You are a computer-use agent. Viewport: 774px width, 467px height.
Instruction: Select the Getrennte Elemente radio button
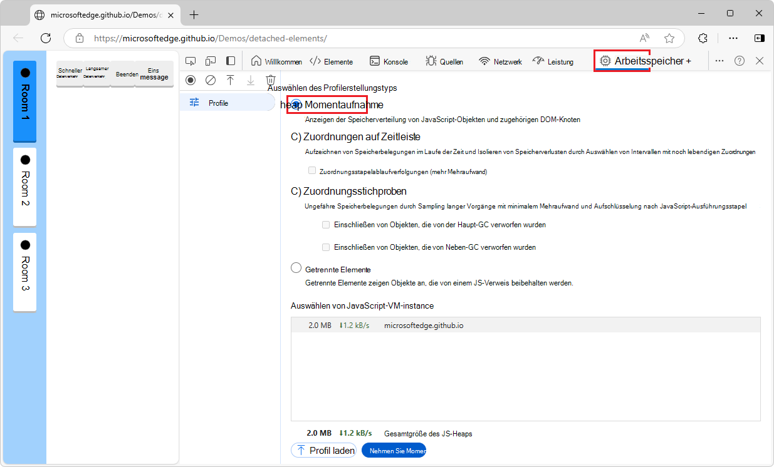tap(296, 267)
